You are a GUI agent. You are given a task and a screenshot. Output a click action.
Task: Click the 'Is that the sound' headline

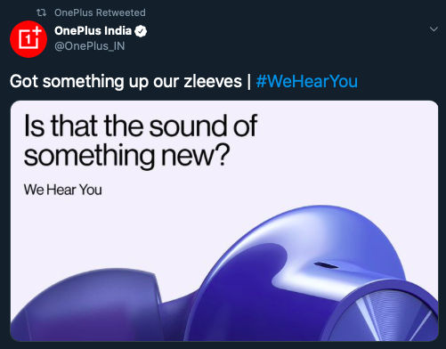[141, 126]
